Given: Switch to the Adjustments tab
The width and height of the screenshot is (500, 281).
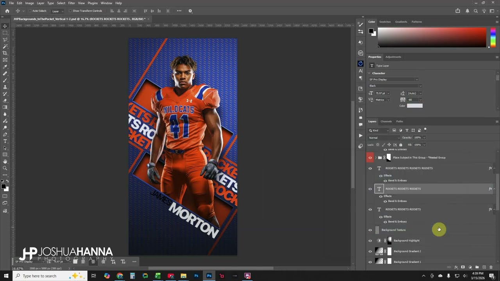Looking at the screenshot, I should coord(393,57).
